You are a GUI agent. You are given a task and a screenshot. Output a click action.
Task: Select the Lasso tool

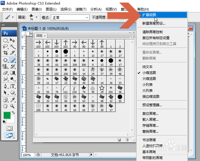coord(5,46)
